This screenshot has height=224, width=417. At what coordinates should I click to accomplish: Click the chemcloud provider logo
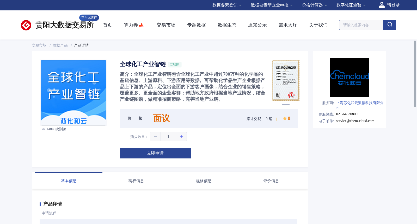pyautogui.click(x=350, y=77)
